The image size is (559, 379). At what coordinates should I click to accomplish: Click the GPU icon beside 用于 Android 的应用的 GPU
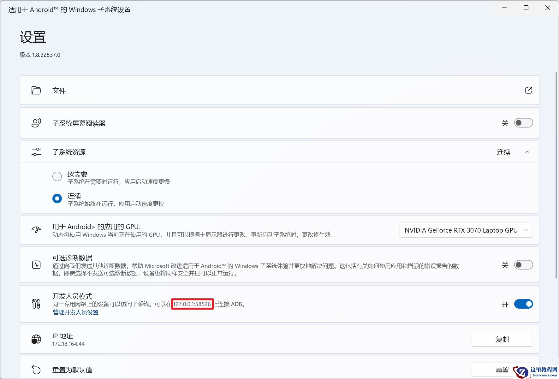coord(36,230)
